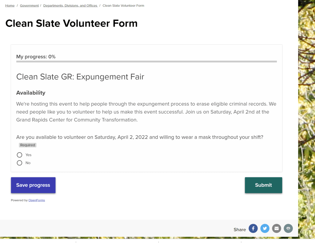
Task: Click the Clean Slate Volunteer Form page title
Action: tap(71, 23)
